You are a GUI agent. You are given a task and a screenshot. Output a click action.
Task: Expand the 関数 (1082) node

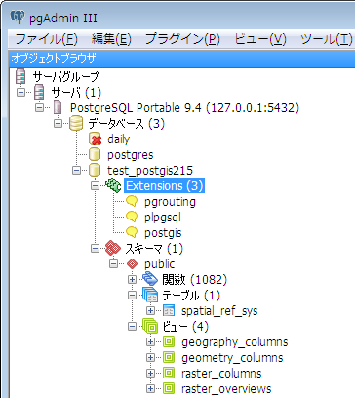click(x=132, y=280)
